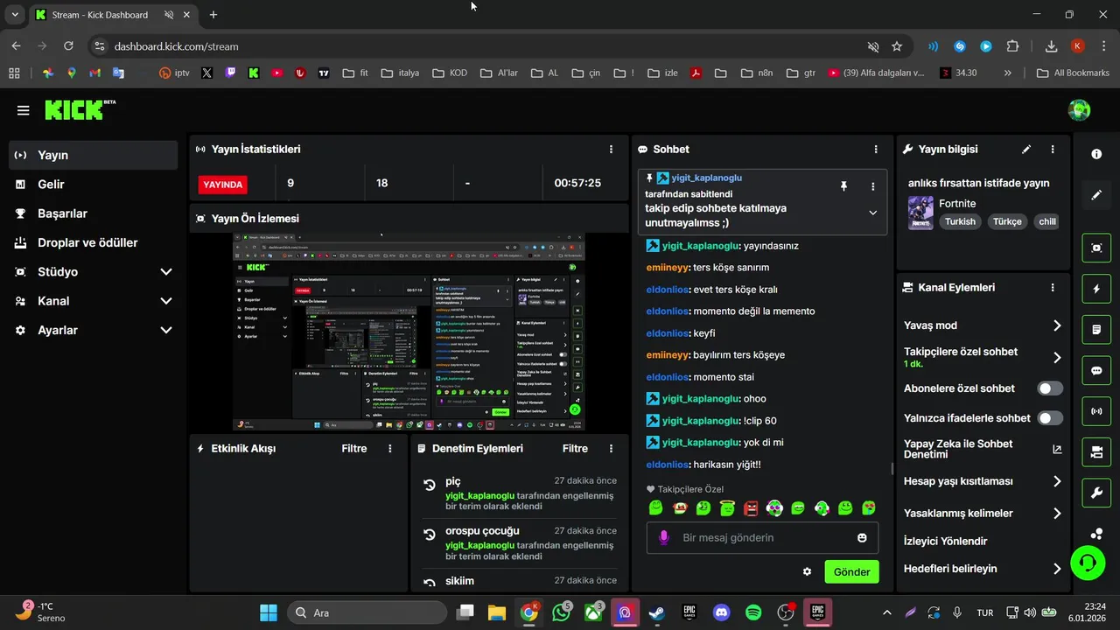Open Yavaş mod options arrow
The image size is (1120, 630).
[x=1057, y=325]
